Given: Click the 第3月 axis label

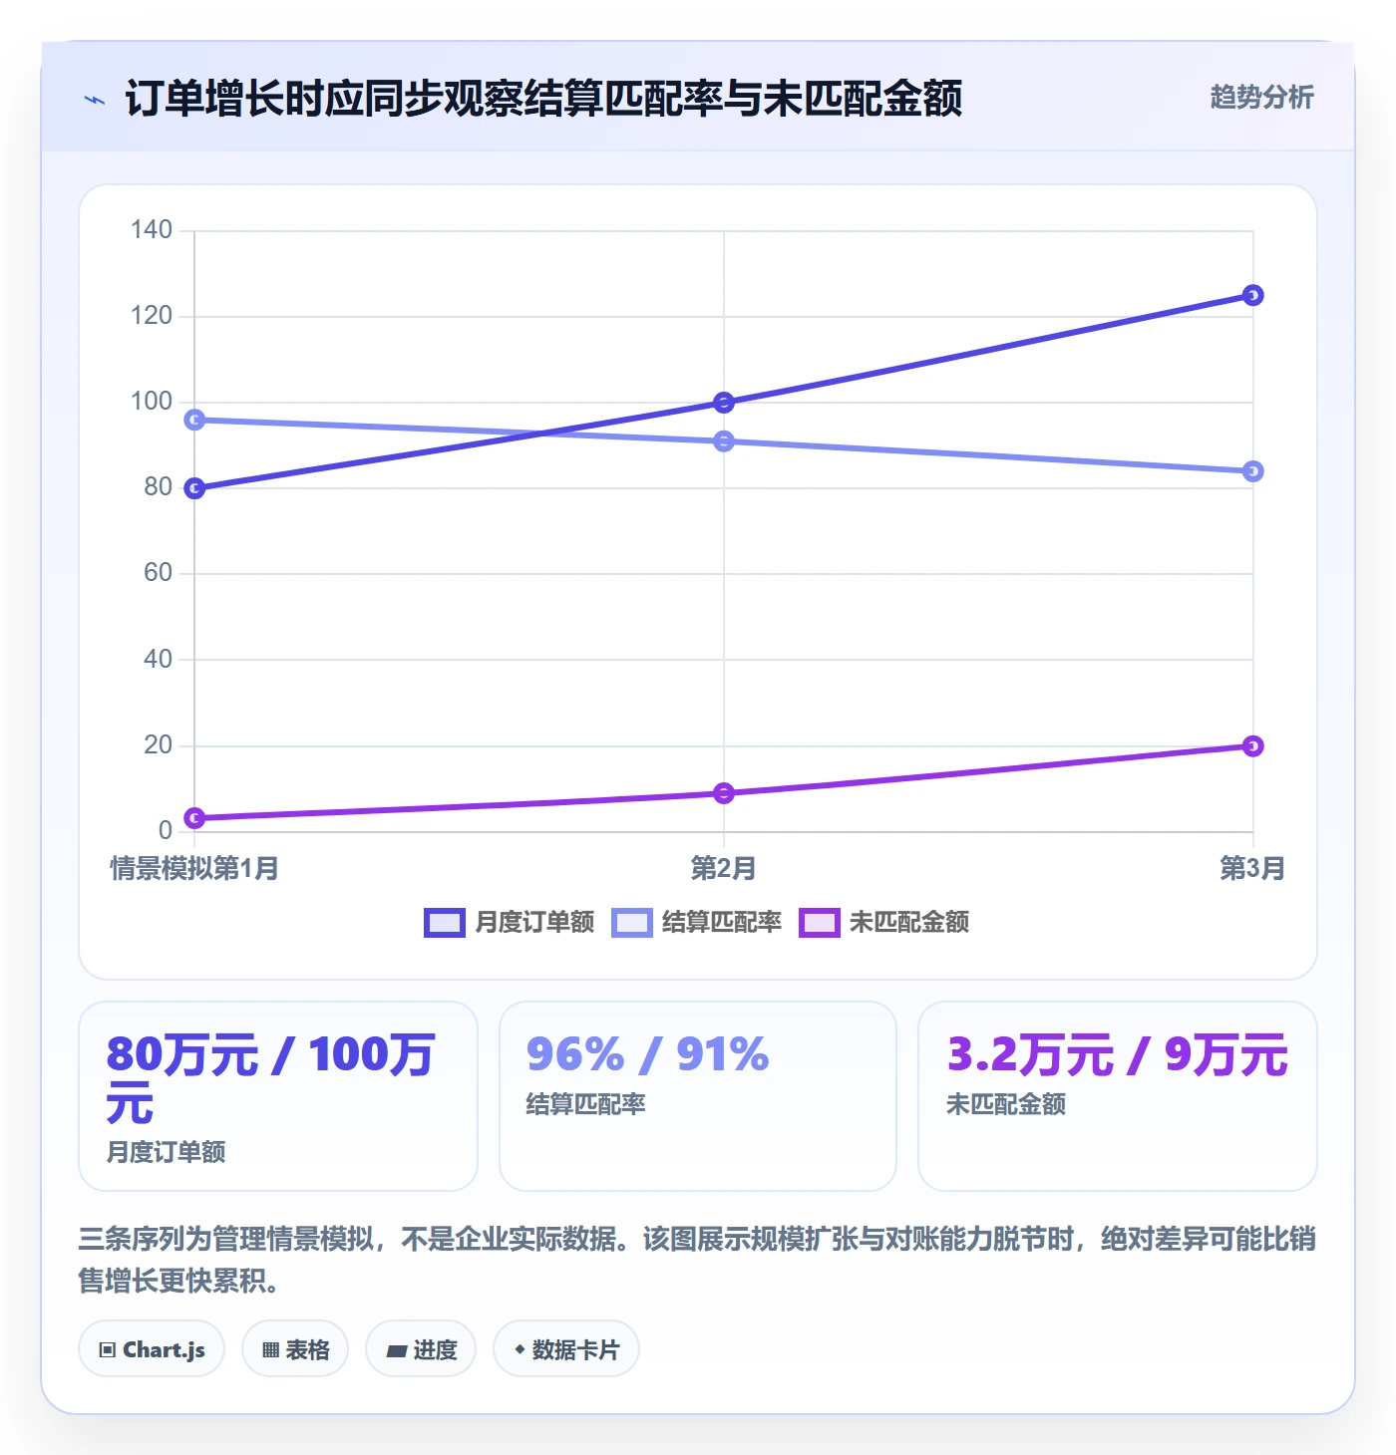Looking at the screenshot, I should pyautogui.click(x=1252, y=868).
